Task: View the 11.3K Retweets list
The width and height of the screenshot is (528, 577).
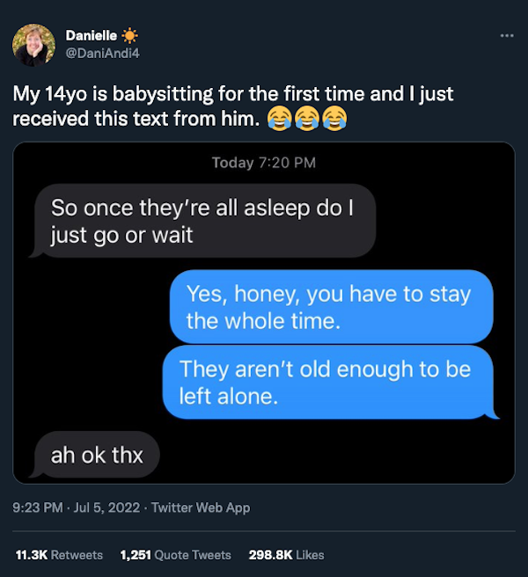Action: coord(59,555)
